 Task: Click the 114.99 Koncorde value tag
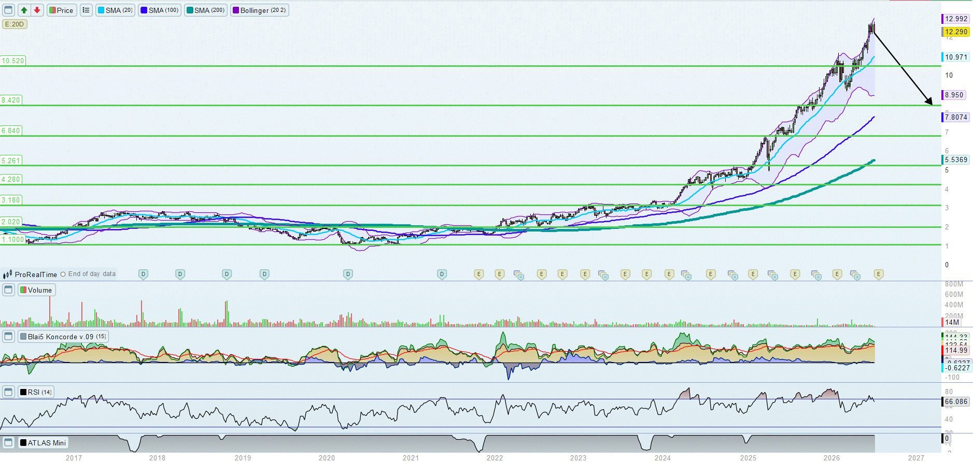955,350
